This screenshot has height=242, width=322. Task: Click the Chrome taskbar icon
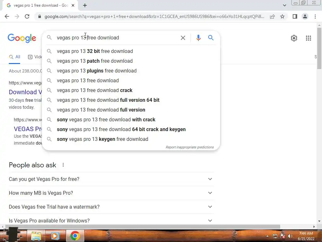[75, 236]
